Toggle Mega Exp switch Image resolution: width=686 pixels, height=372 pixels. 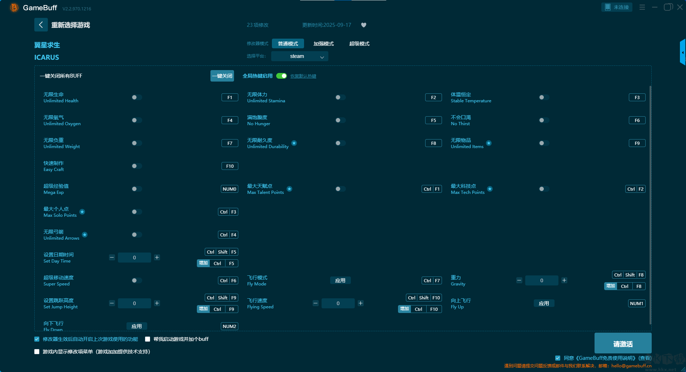[136, 189]
